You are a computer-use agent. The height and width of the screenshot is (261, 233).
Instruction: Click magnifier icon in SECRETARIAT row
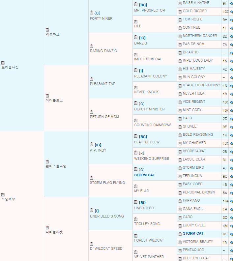231,152
